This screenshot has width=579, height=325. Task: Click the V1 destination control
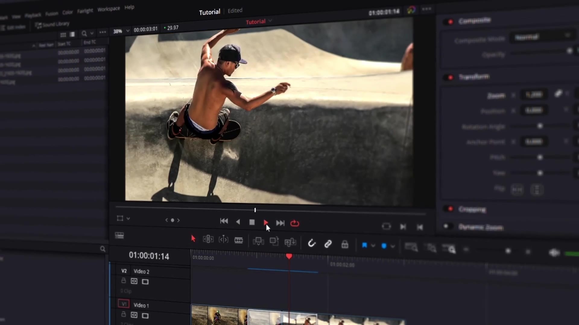coord(124,304)
